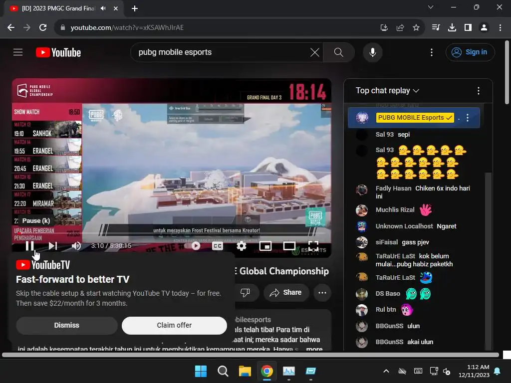Mute the video volume
The image size is (511, 383).
coord(76,246)
